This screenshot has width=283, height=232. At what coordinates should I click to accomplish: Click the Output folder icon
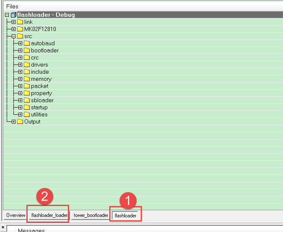click(20, 122)
